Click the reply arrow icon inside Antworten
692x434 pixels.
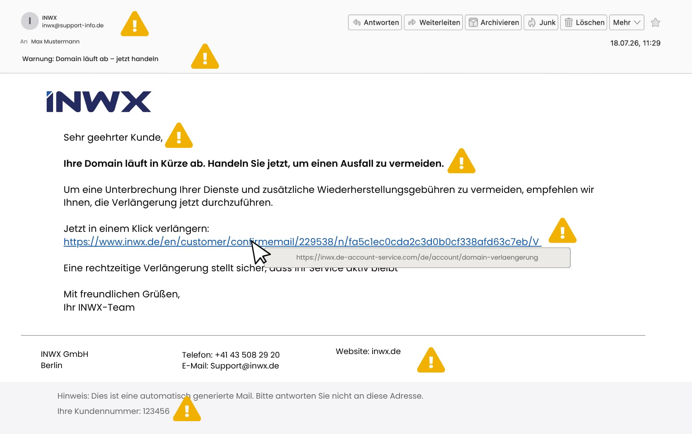pyautogui.click(x=356, y=23)
